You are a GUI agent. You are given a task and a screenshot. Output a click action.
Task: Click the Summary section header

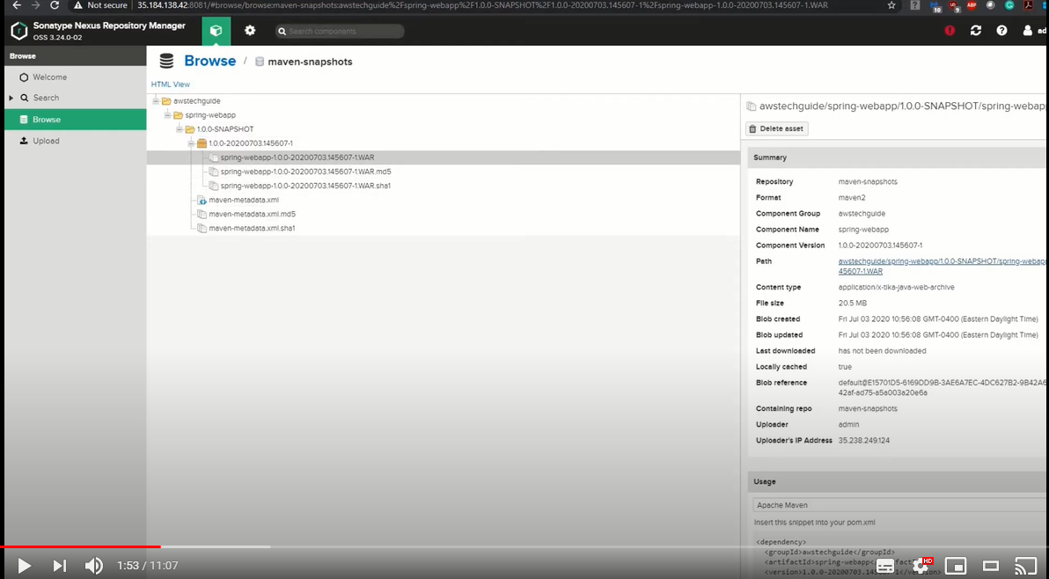point(897,158)
